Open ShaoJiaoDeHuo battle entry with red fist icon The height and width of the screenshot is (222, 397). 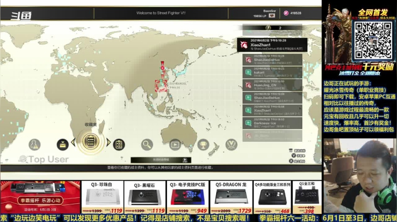point(272,60)
